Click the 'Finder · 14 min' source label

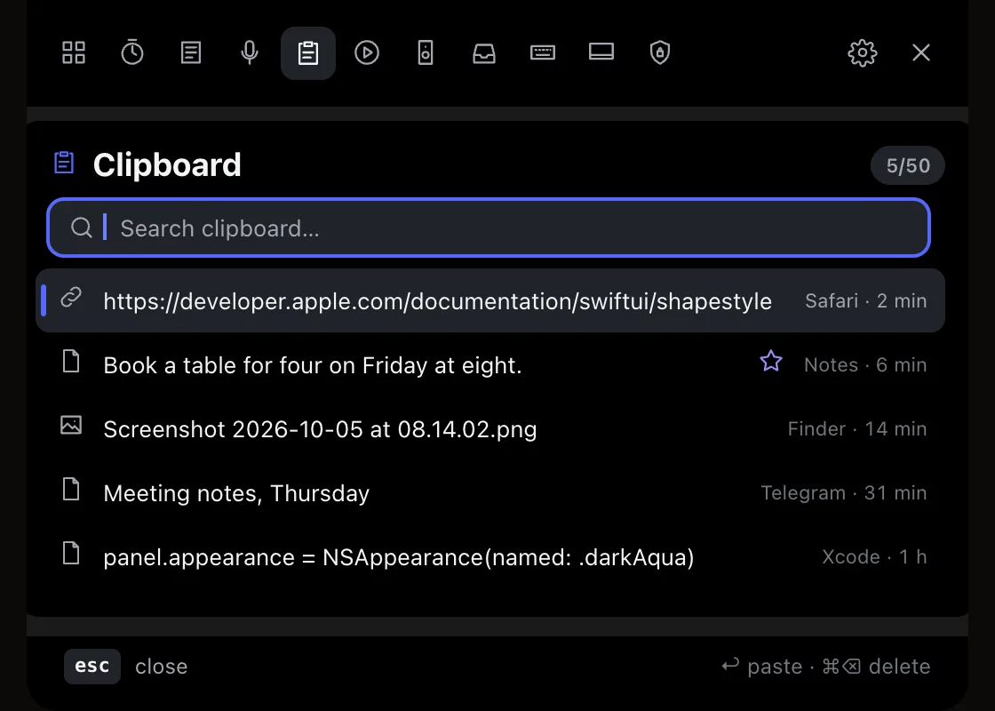coord(857,429)
